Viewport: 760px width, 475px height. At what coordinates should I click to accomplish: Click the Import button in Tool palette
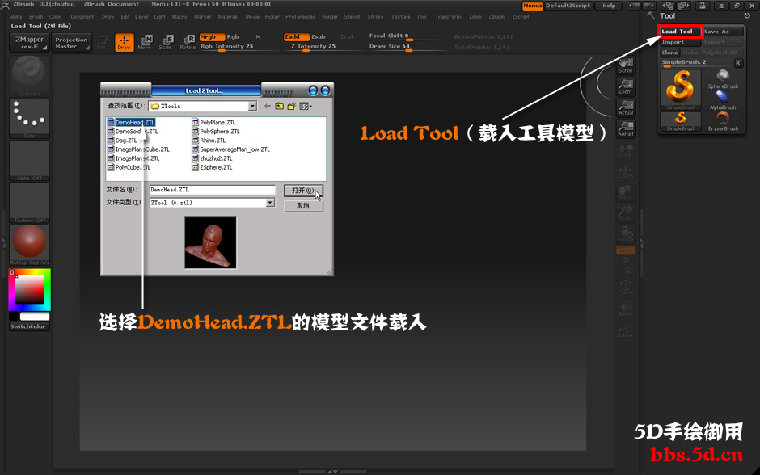tap(681, 42)
